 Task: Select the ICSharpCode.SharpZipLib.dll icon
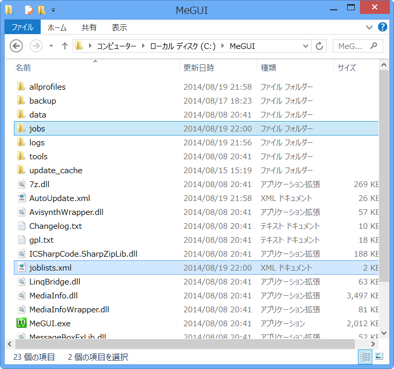pyautogui.click(x=22, y=254)
